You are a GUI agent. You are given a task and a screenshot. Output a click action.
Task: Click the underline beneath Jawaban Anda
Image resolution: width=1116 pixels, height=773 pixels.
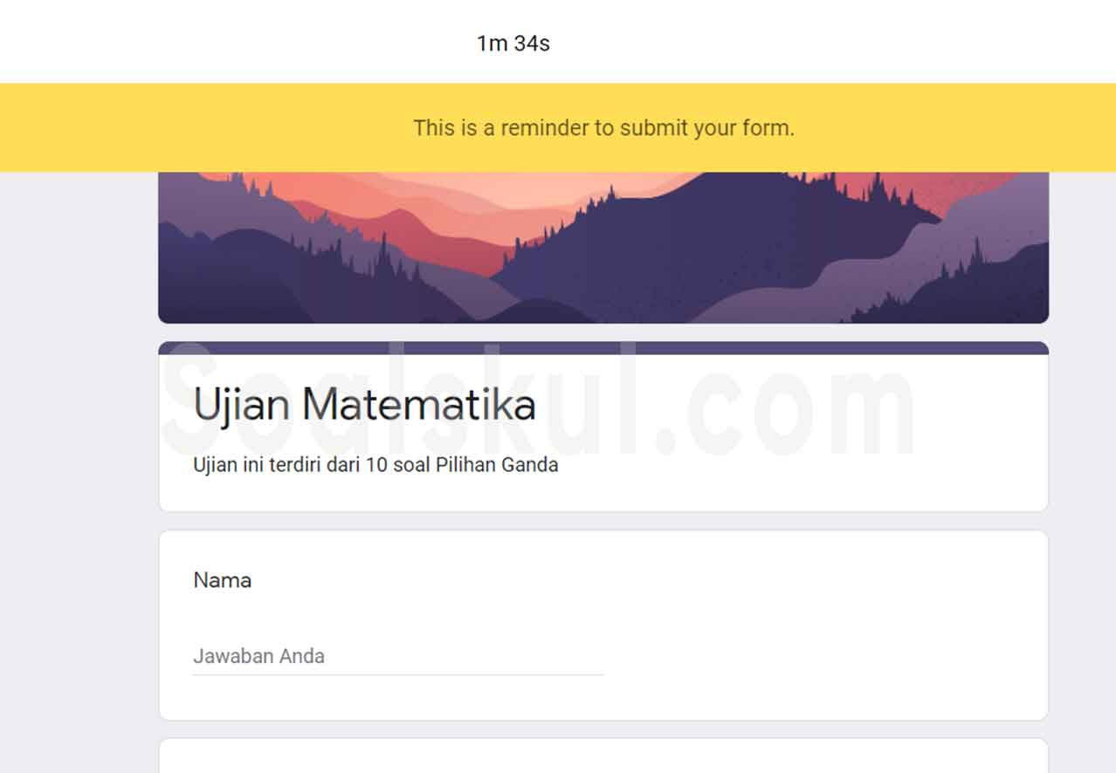point(397,672)
